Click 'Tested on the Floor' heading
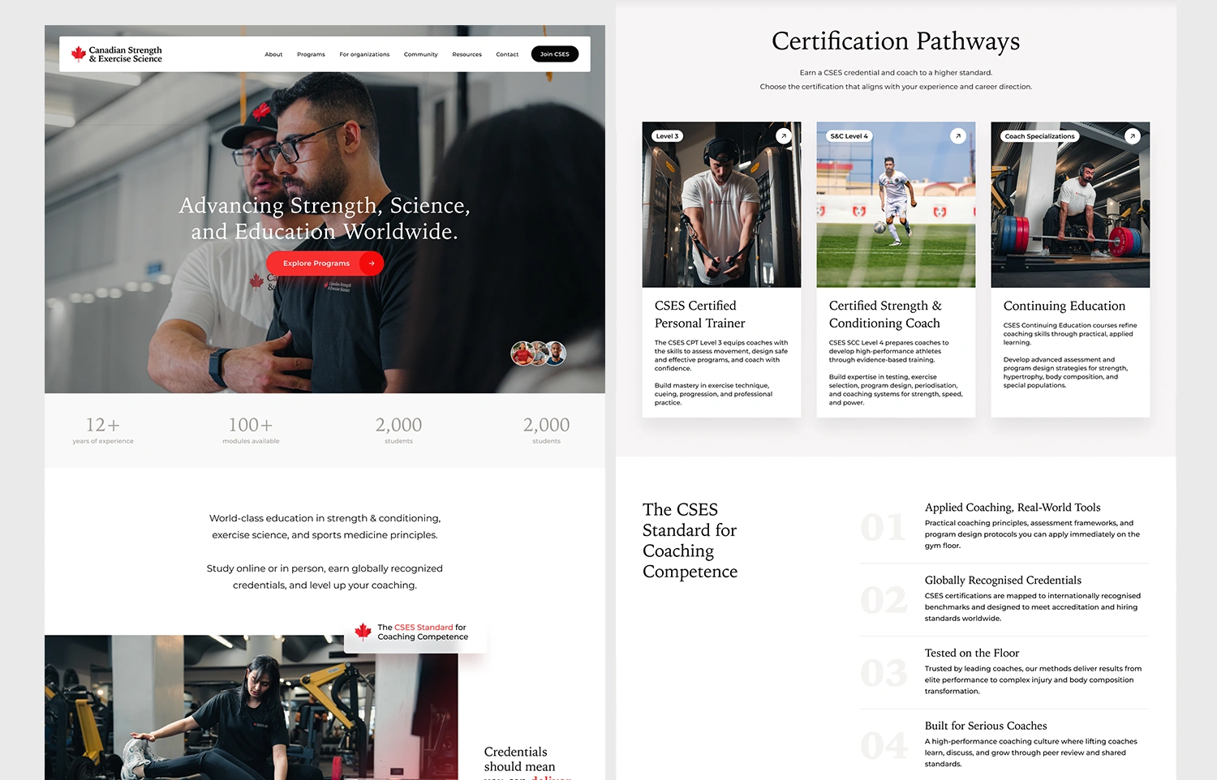 pyautogui.click(x=972, y=653)
